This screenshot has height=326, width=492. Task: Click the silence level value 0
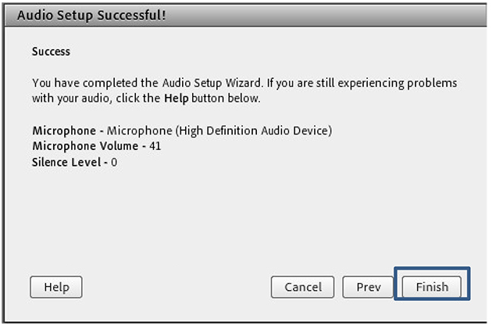pos(114,162)
